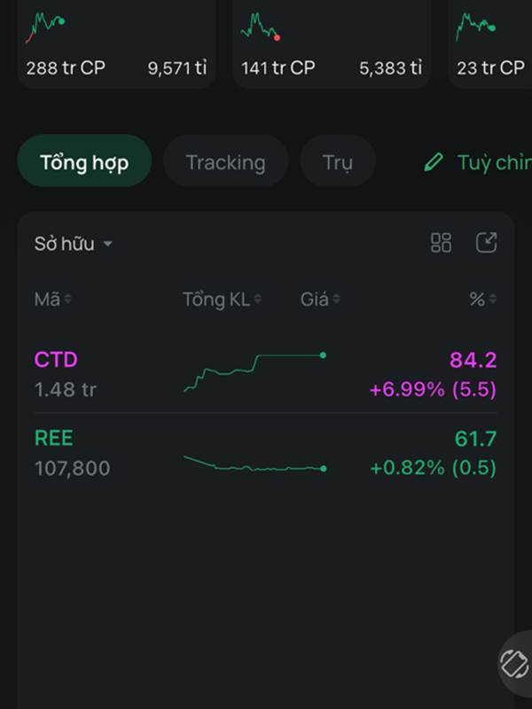
Task: Open the 141 tr CP index card
Action: tap(331, 44)
